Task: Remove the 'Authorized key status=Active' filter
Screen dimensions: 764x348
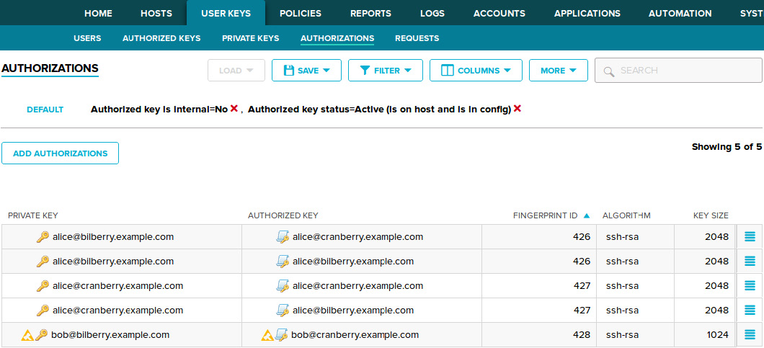Action: (x=518, y=109)
